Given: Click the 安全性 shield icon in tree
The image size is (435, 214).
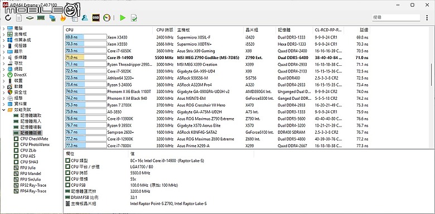Looking at the screenshot, I should (10, 92).
